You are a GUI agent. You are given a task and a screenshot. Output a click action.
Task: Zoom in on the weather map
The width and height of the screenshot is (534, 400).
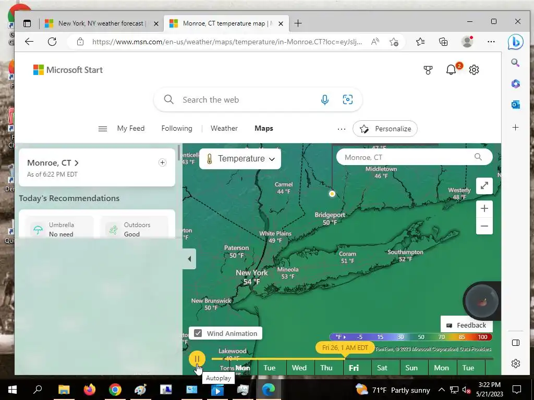tap(484, 208)
